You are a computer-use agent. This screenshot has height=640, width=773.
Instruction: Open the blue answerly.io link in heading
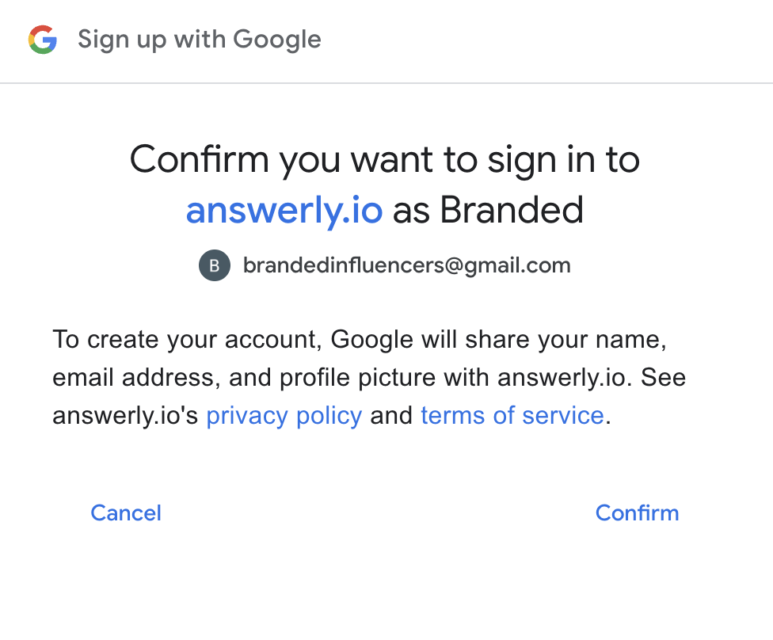coord(284,210)
